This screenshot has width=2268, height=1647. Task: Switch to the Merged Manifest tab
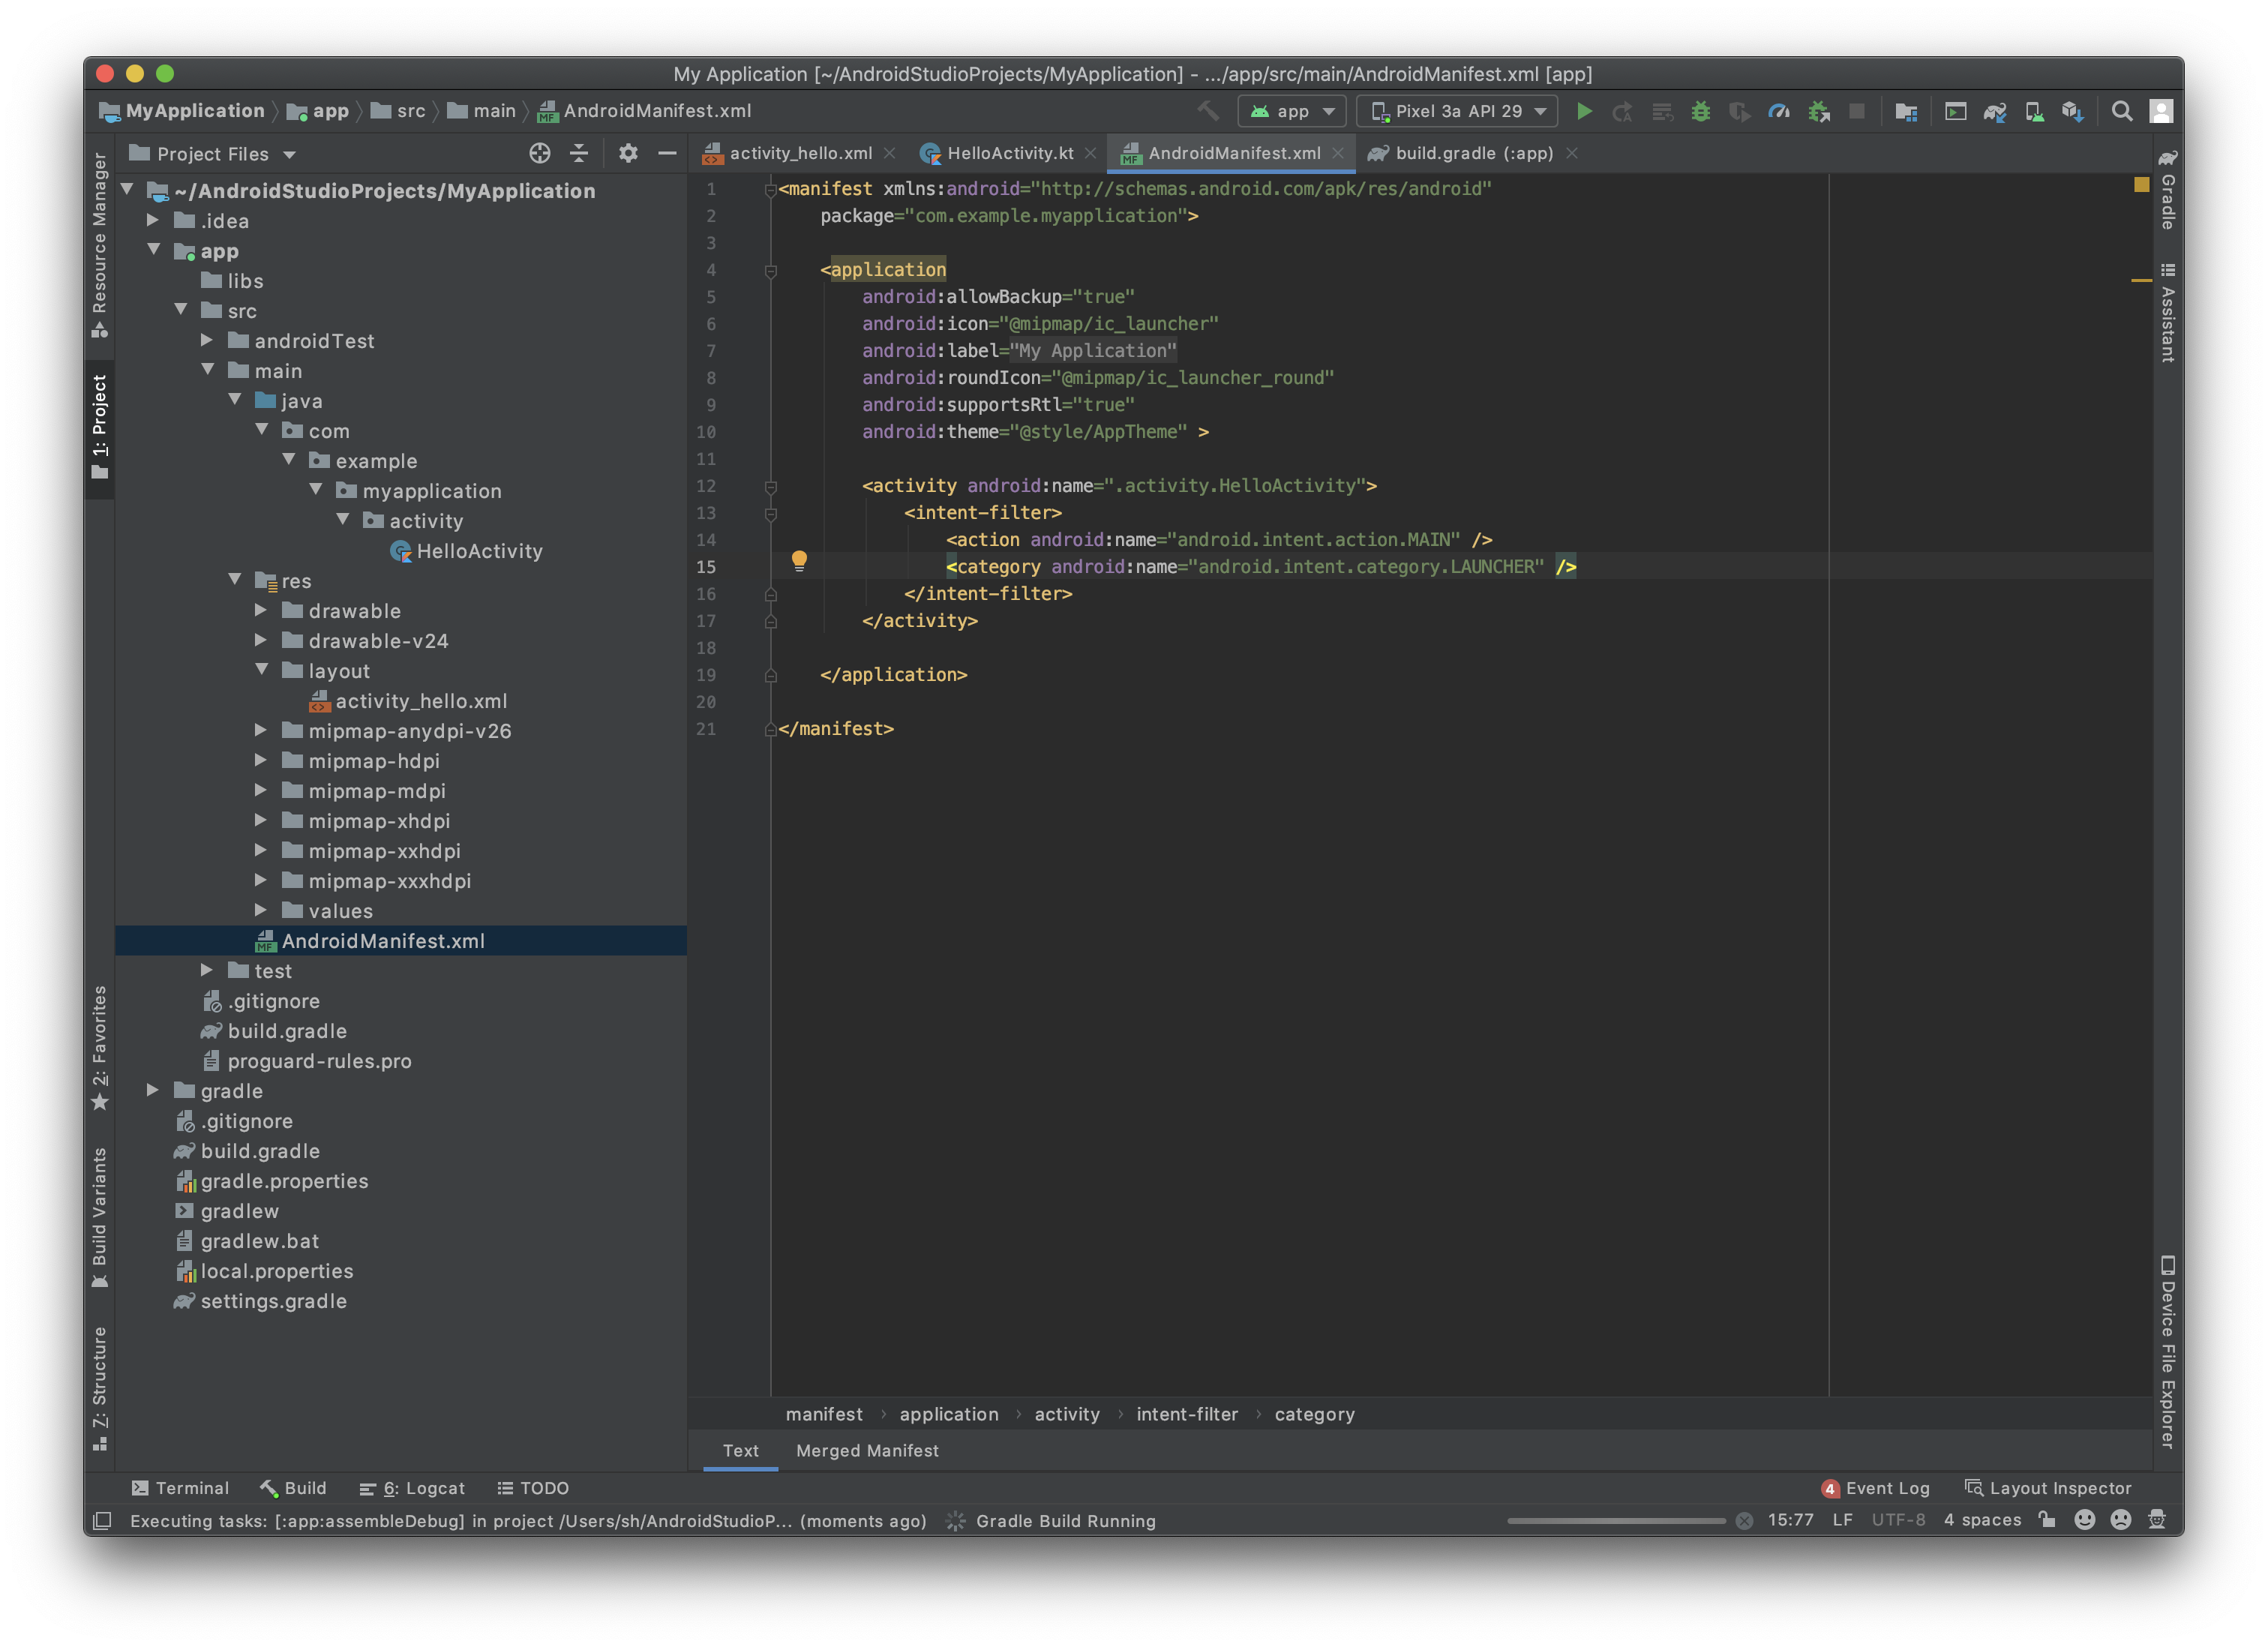point(867,1450)
